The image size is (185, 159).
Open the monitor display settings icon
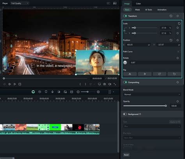(x=100, y=84)
